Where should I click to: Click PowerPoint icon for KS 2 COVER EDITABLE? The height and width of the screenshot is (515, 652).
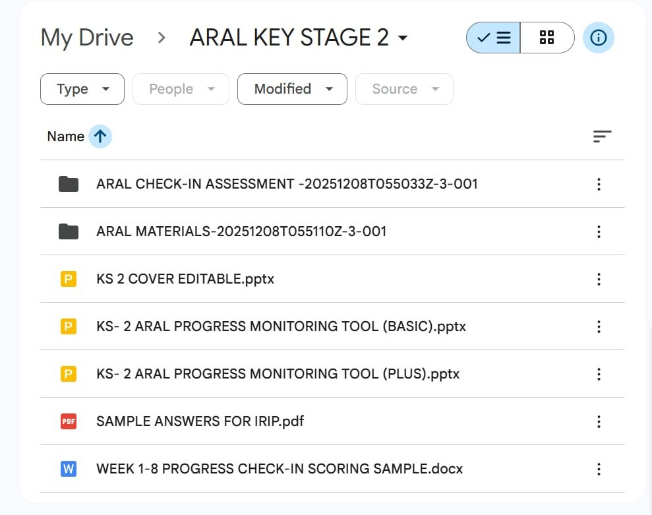(x=69, y=279)
